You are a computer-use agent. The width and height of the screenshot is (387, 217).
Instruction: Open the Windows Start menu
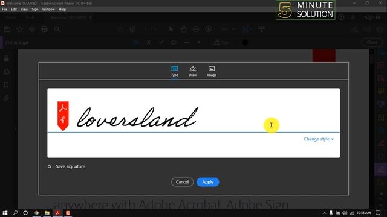tap(5, 213)
